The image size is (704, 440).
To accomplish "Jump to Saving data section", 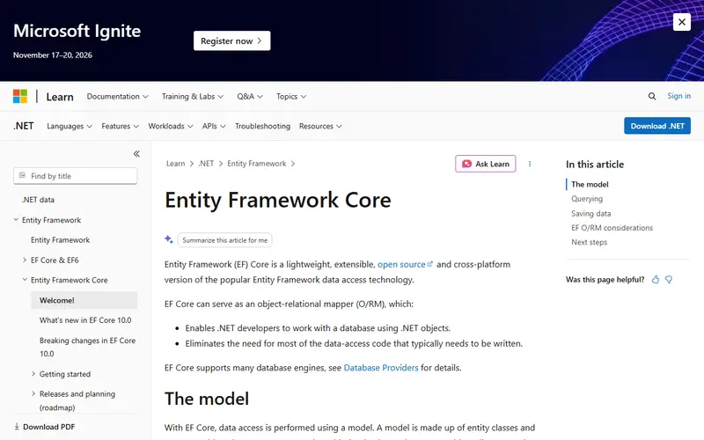I will [590, 213].
